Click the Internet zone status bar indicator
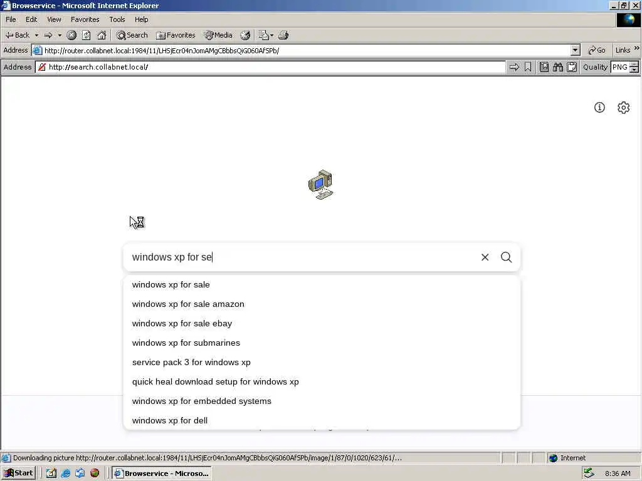The width and height of the screenshot is (642, 481). pyautogui.click(x=567, y=458)
